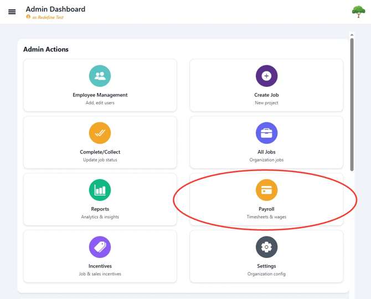Open the Settings title
371x299 pixels.
(266, 266)
